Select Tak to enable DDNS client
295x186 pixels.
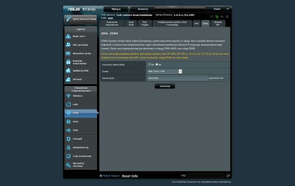(x=149, y=64)
